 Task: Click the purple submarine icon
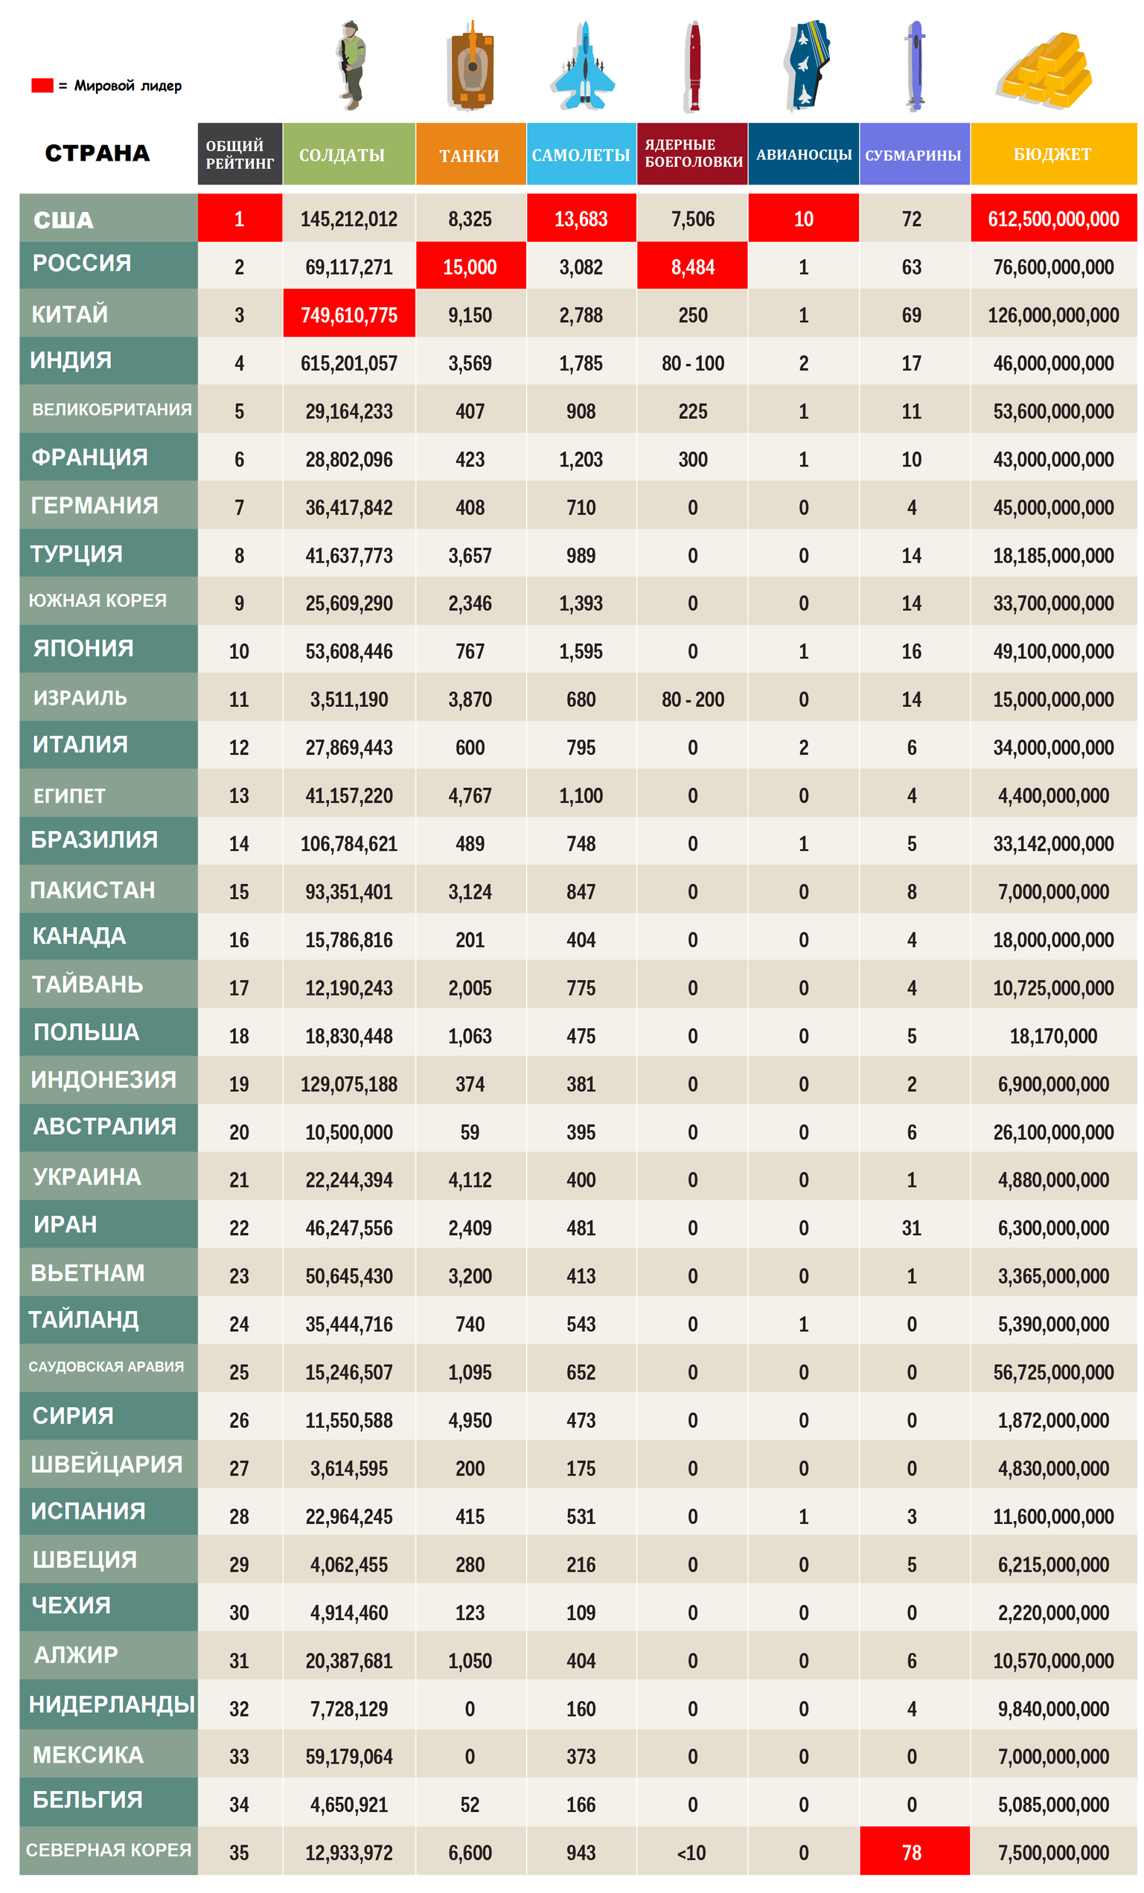tap(915, 66)
